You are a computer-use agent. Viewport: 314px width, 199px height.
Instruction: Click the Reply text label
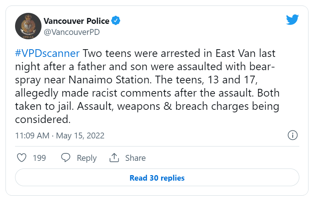coord(87,158)
